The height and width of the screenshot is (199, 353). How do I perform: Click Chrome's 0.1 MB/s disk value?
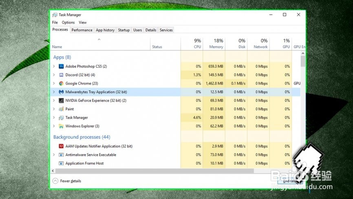coord(238,83)
